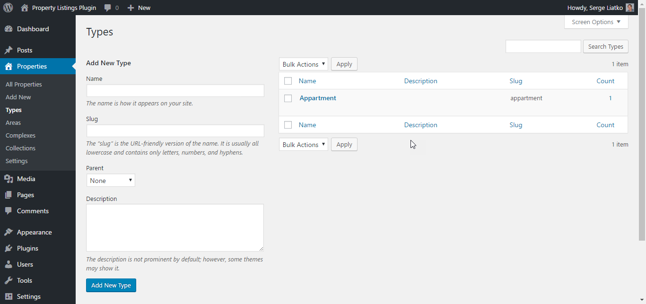Open the bottom Bulk Actions dropdown
The width and height of the screenshot is (646, 304).
pyautogui.click(x=304, y=145)
